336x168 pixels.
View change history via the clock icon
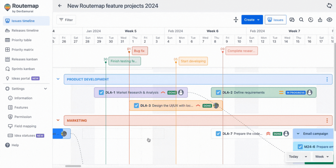tap(311, 20)
